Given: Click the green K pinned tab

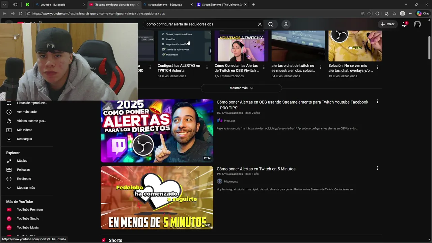Looking at the screenshot, I should pos(27,5).
